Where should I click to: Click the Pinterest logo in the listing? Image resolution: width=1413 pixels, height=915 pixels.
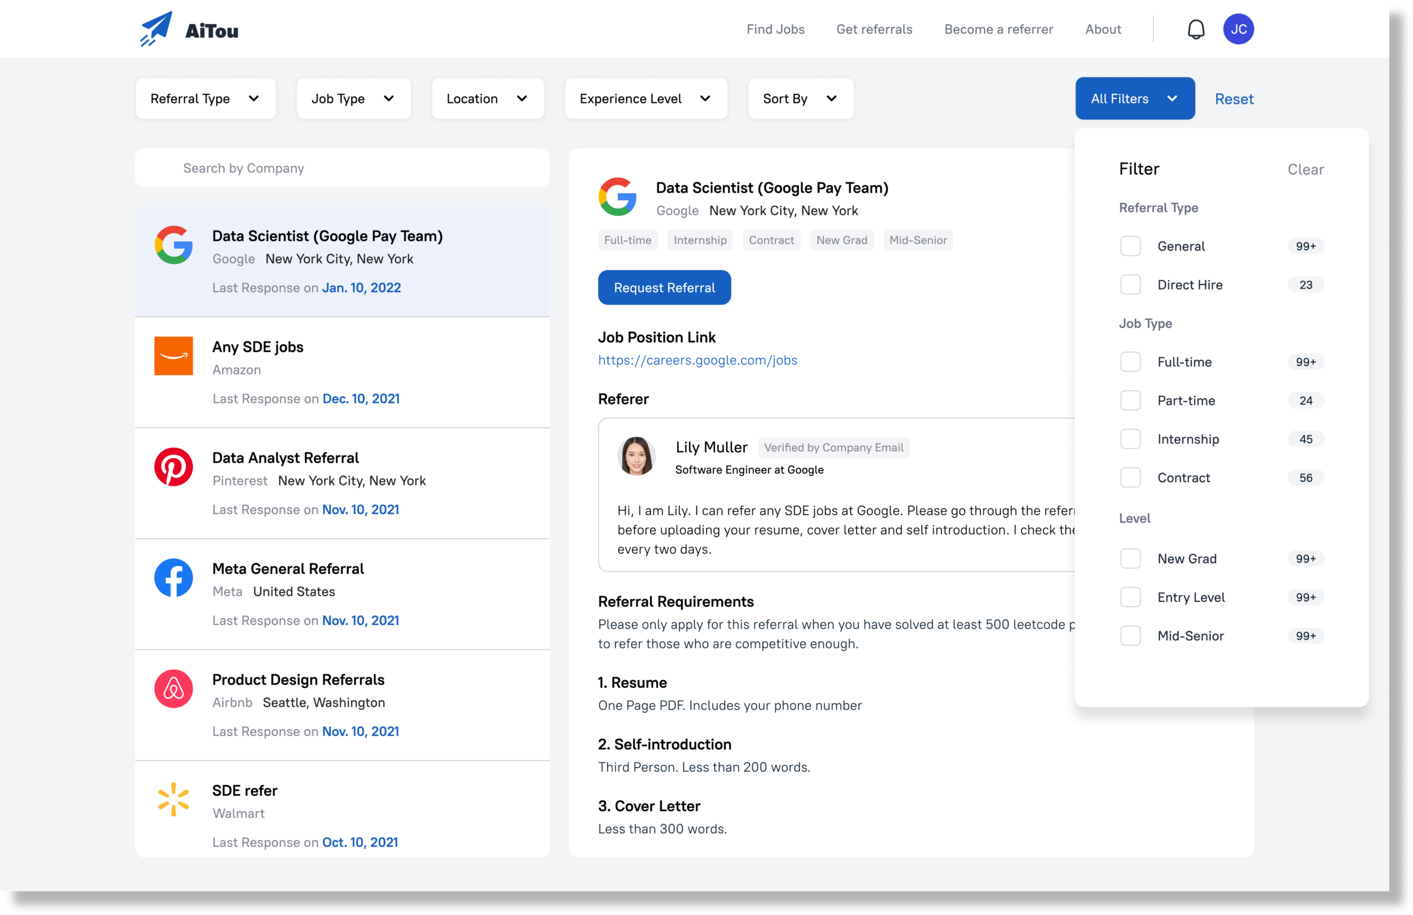click(x=174, y=467)
